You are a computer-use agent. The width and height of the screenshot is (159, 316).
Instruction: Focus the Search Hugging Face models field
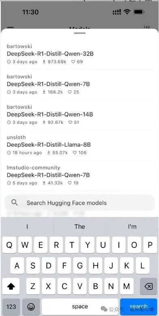click(79, 203)
